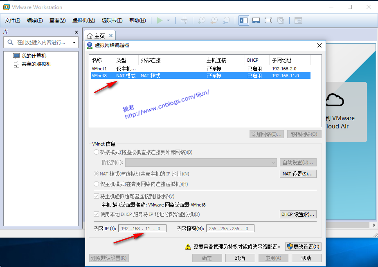The height and width of the screenshot is (267, 378).
Task: Select the VMnet1 network row
Action: point(201,69)
